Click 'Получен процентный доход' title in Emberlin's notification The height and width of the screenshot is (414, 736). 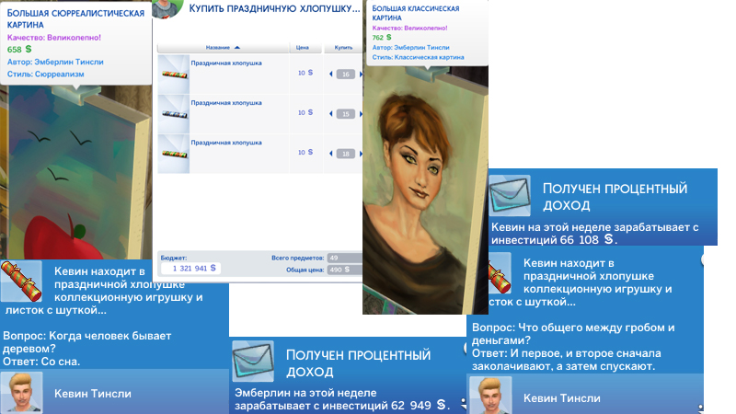[x=358, y=362]
